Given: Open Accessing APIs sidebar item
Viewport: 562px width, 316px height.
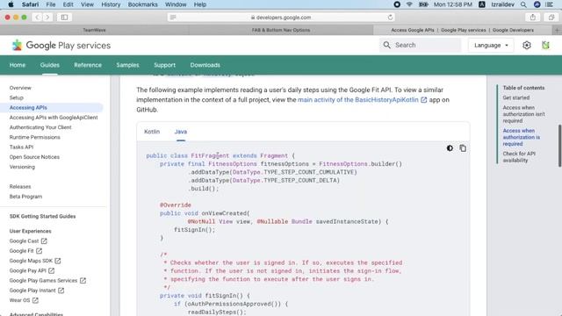Looking at the screenshot, I should coord(28,107).
